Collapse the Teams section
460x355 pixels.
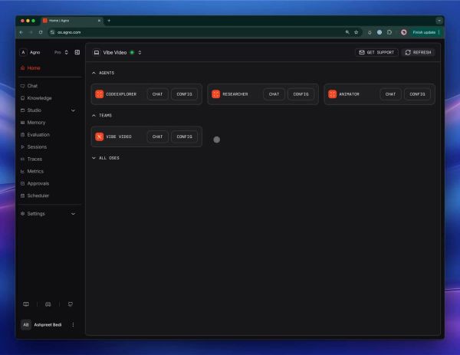(x=94, y=115)
